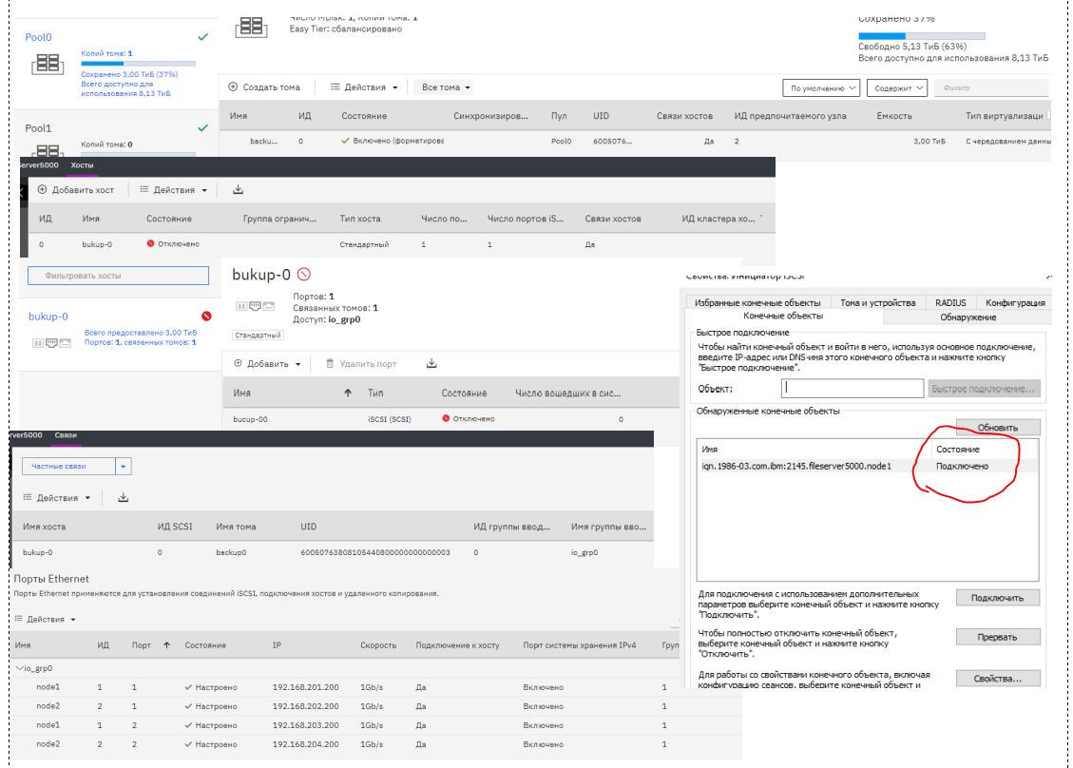This screenshot has height=768, width=1073.
Task: Open mappings Действия menu
Action: (x=57, y=498)
